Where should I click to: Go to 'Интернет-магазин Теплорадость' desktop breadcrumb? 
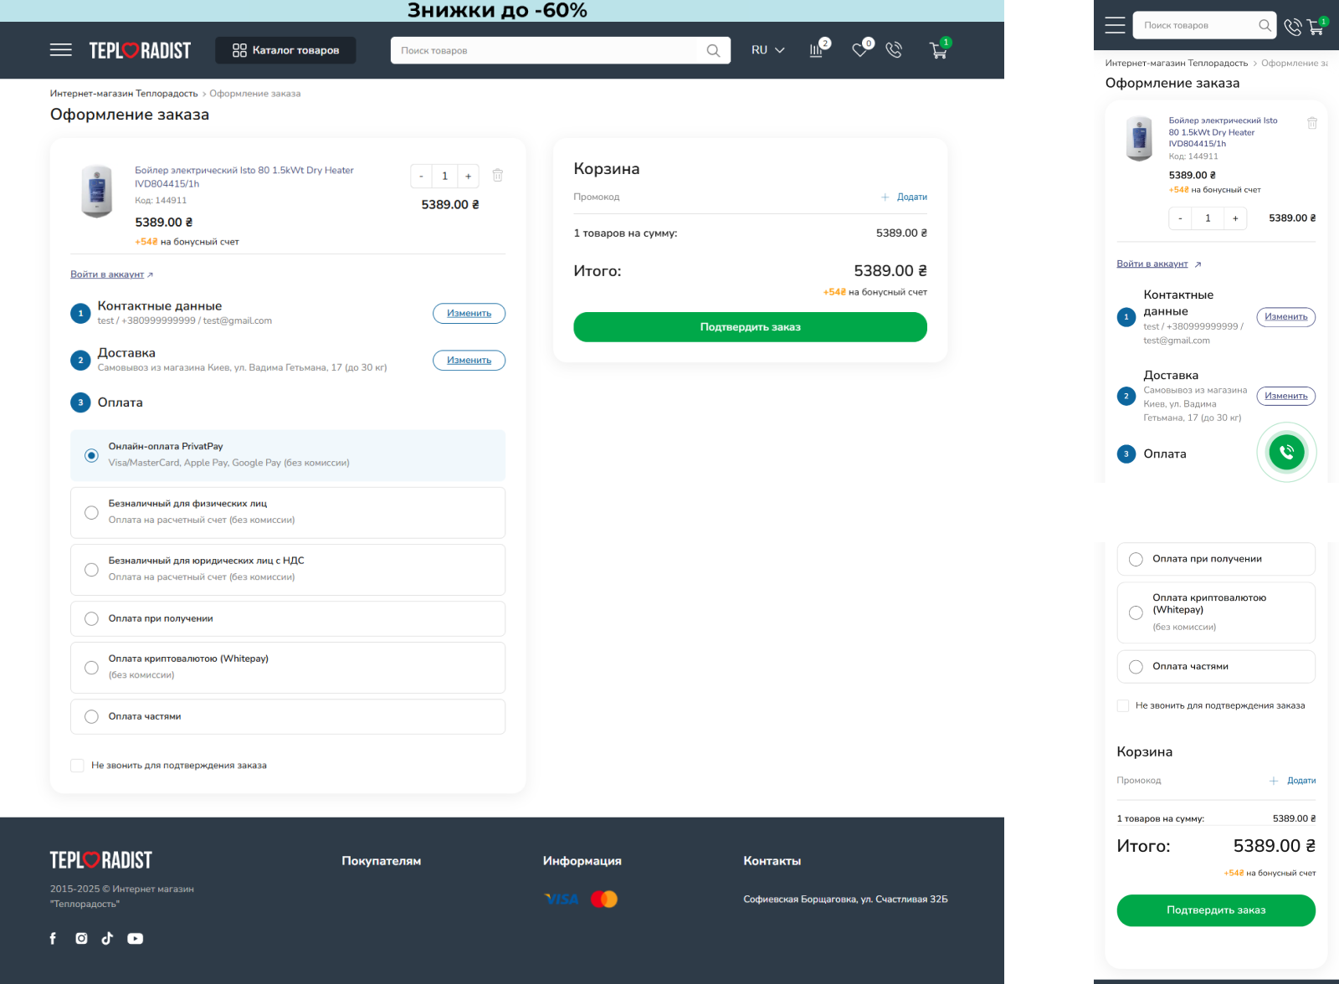[x=124, y=94]
